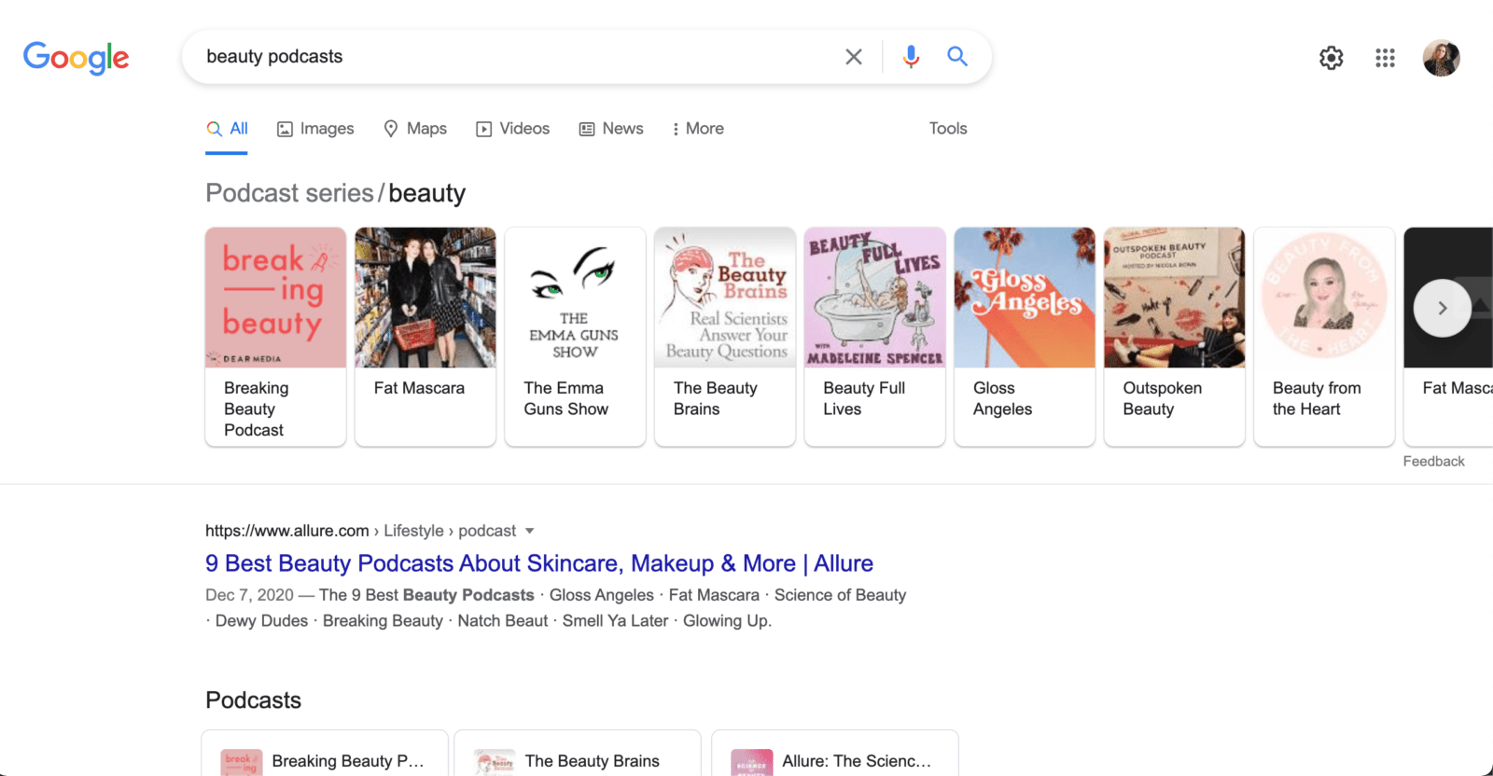Submit search with the magnifying glass icon

pyautogui.click(x=957, y=57)
